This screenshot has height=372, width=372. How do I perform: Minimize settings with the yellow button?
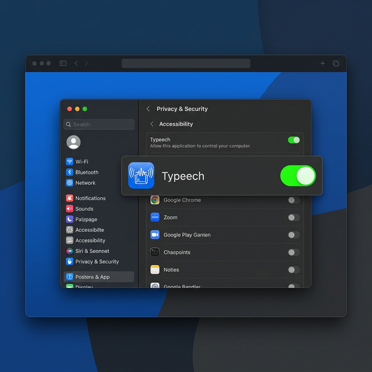click(77, 109)
